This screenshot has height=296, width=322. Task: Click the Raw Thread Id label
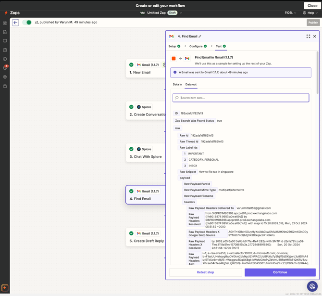(x=189, y=142)
